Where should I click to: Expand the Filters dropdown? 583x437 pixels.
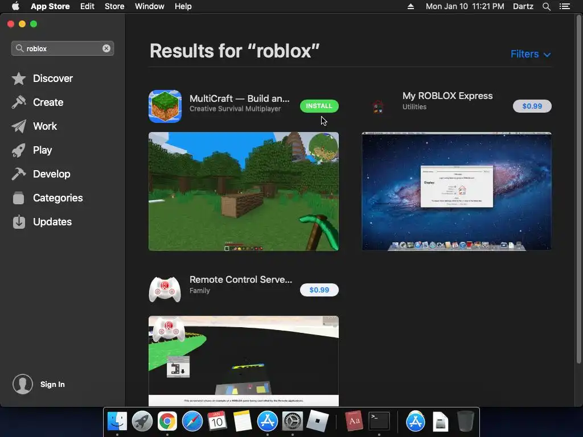(x=531, y=54)
